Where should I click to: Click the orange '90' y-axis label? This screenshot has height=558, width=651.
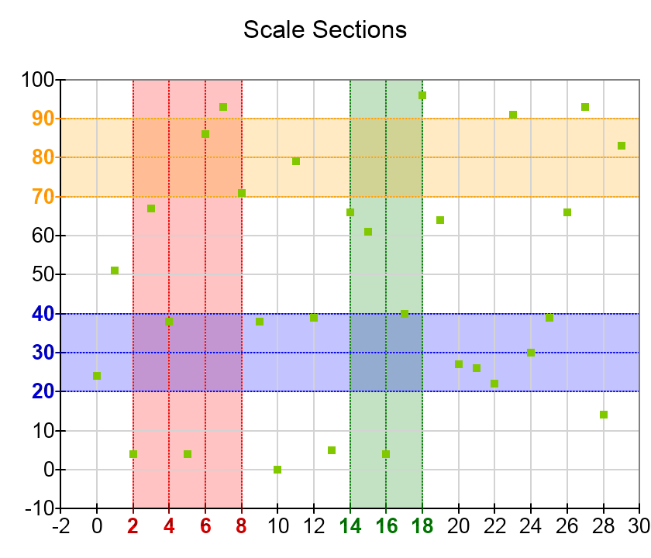coord(43,119)
